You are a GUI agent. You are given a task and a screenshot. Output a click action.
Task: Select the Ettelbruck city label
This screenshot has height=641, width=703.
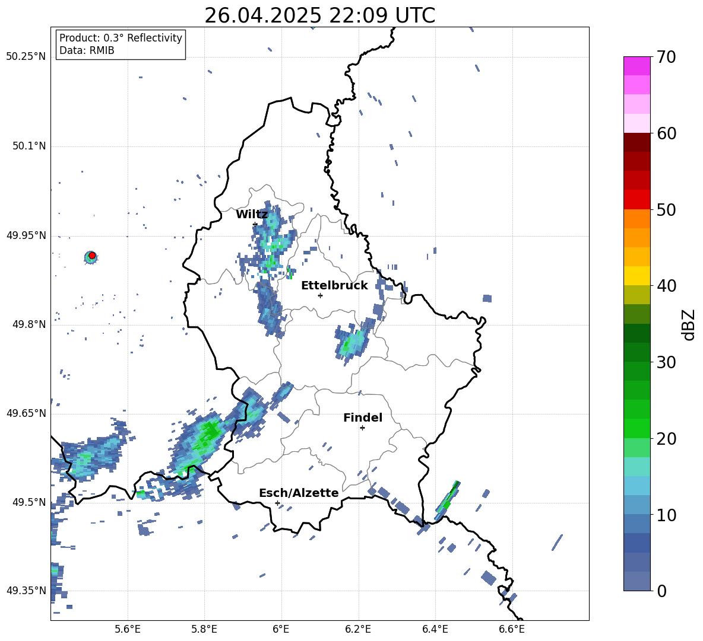pos(334,286)
